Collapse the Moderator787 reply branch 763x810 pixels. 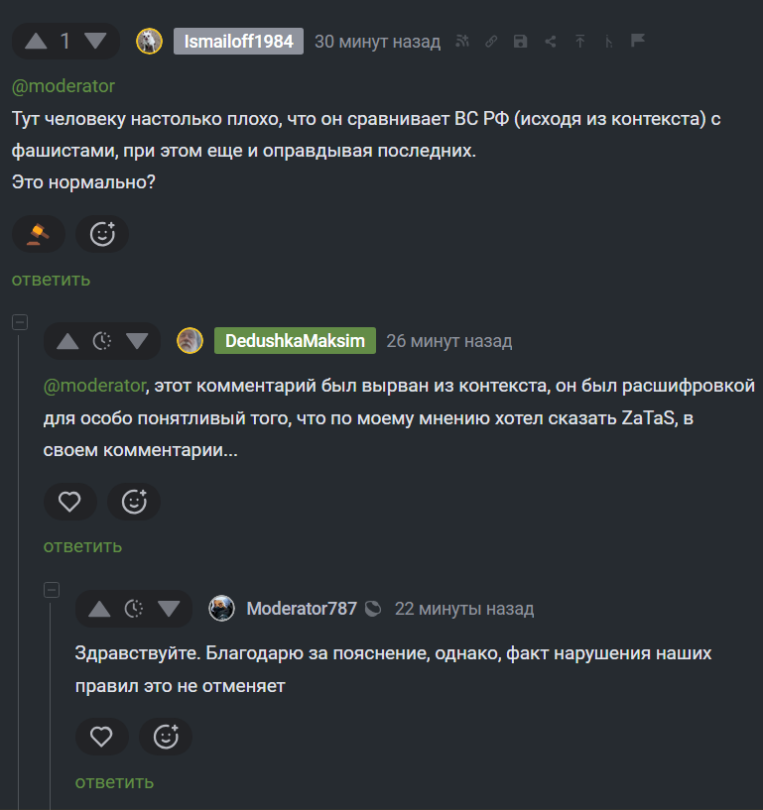click(52, 590)
